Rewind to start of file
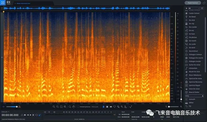Screen dimensions: 207x122 28,115
